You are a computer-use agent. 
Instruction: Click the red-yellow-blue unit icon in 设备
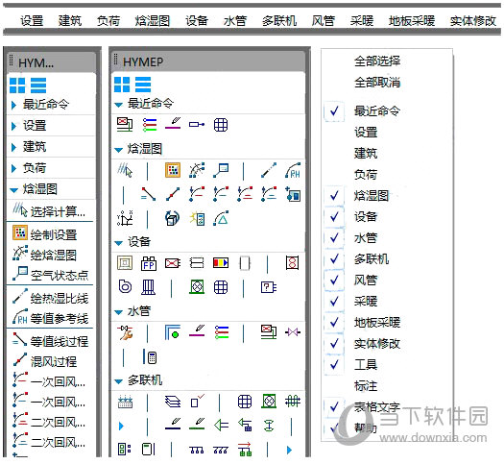coord(221,263)
